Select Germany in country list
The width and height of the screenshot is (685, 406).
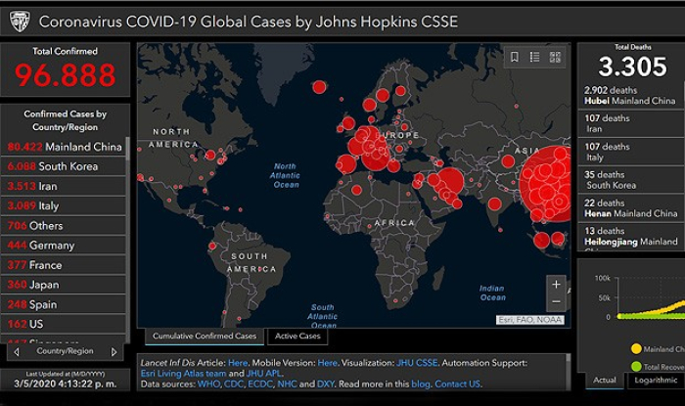pyautogui.click(x=64, y=246)
